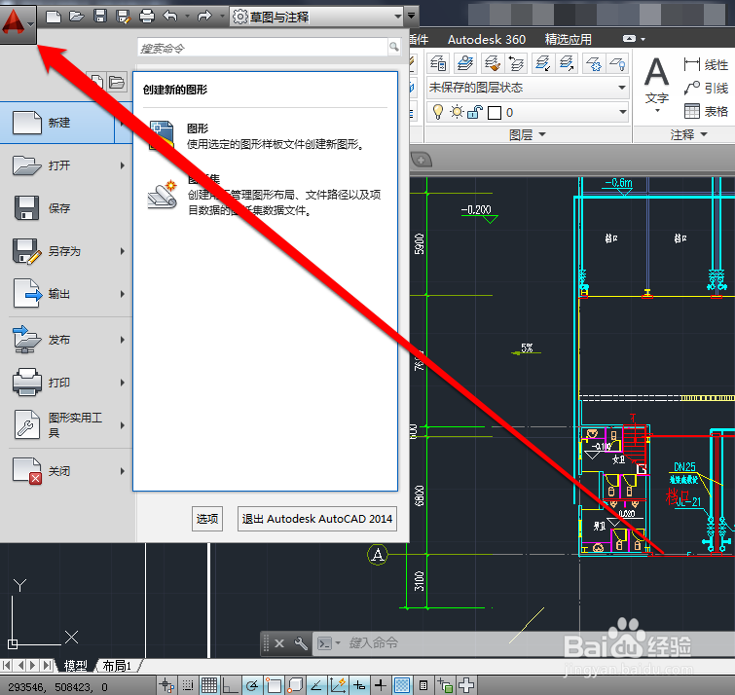Expand the 图层 panel arrow
Screen dimensions: 735x695
coord(543,134)
